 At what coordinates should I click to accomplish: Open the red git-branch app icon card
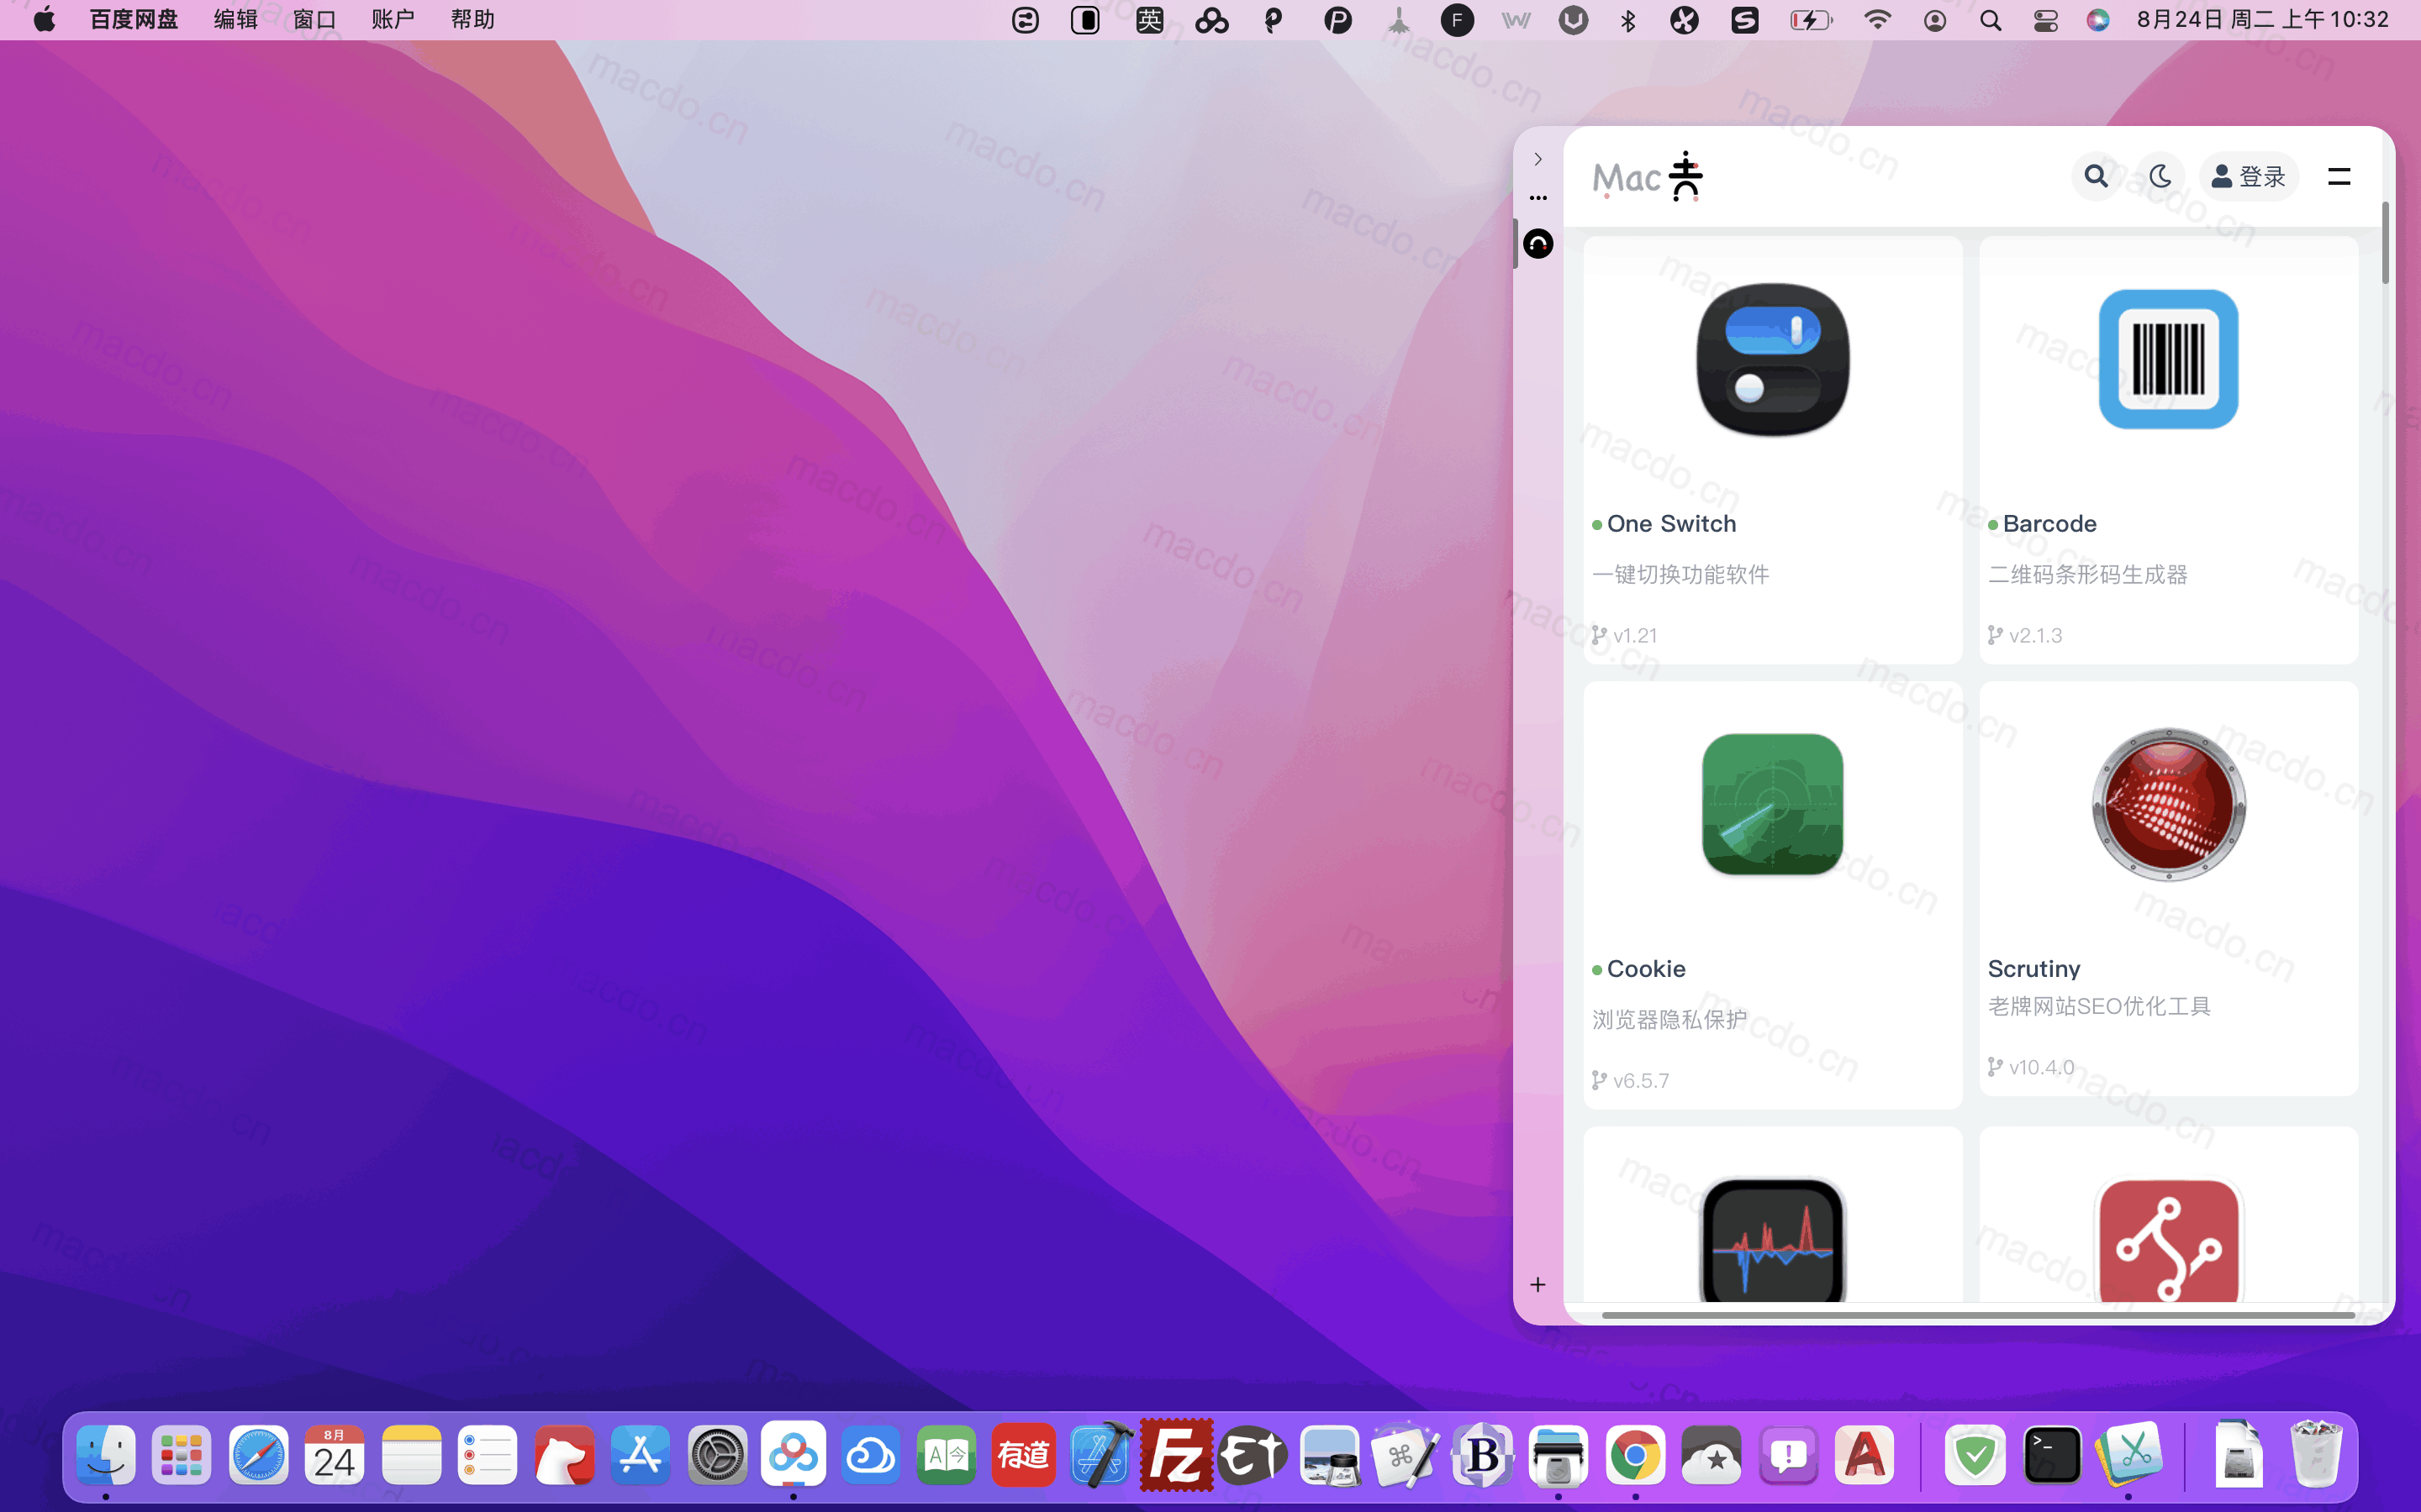tap(2168, 1241)
